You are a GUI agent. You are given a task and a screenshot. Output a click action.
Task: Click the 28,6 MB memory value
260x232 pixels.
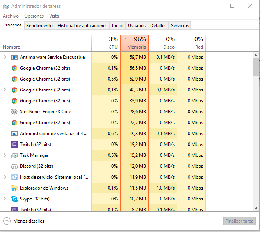pos(138,112)
